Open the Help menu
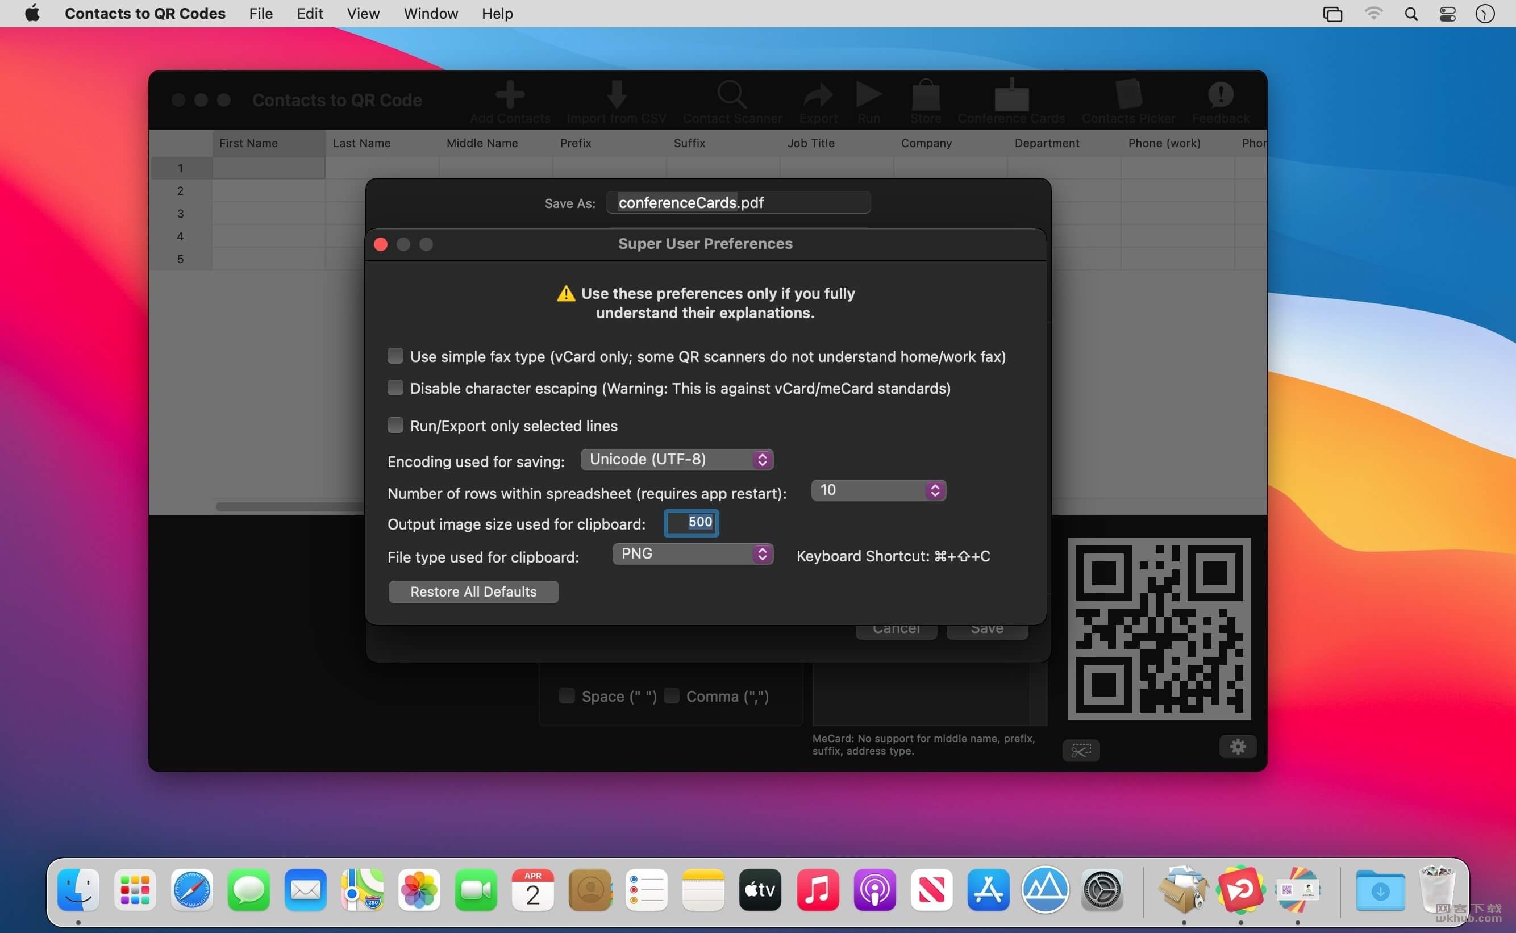Viewport: 1516px width, 933px height. pos(497,14)
